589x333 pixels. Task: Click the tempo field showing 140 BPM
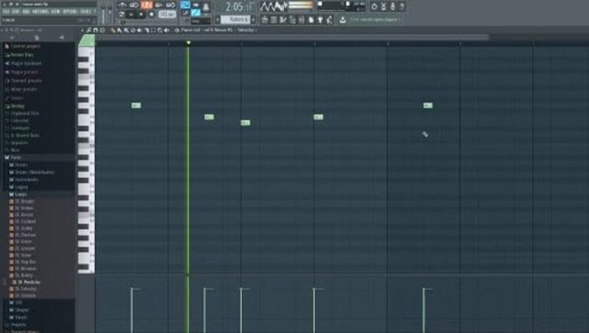[x=167, y=15]
